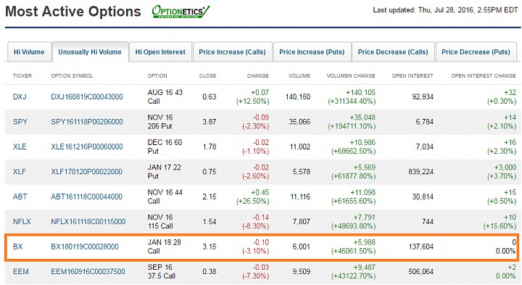The image size is (522, 285).
Task: Open the Hi Open Interest tab
Action: click(x=160, y=52)
